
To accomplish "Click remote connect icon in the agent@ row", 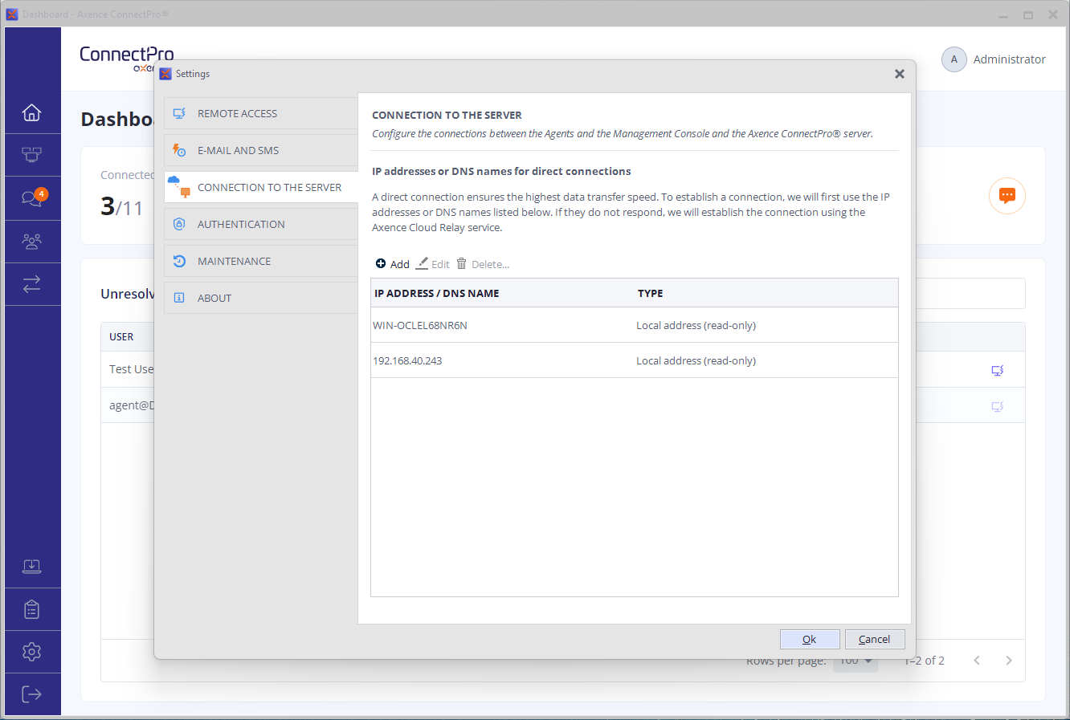I will 998,406.
